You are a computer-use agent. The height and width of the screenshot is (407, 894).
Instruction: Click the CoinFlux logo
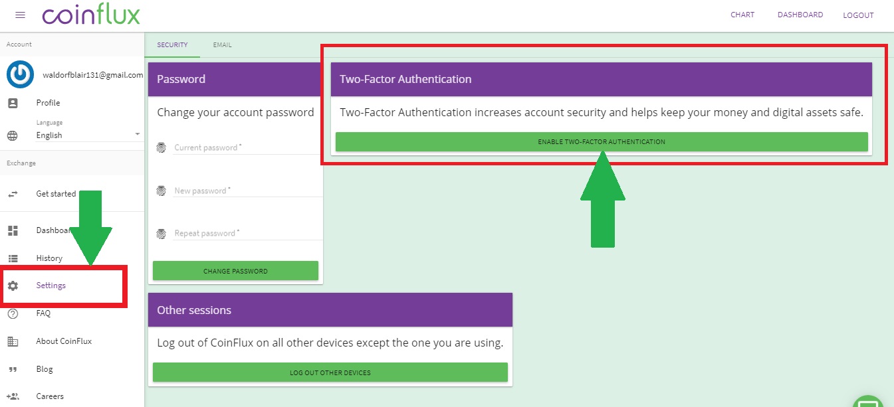pos(91,15)
